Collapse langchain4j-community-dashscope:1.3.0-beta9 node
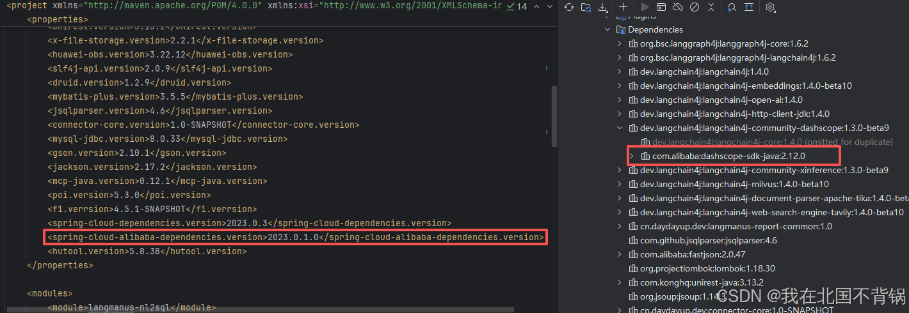This screenshot has height=313, width=909. (619, 128)
